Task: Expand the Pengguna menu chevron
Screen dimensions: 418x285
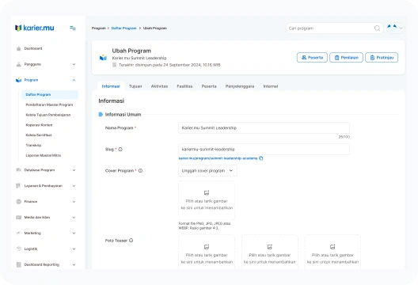Action: tap(74, 64)
